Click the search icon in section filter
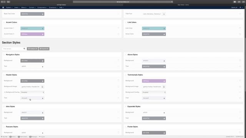This screenshot has height=138, width=246. (24, 49)
